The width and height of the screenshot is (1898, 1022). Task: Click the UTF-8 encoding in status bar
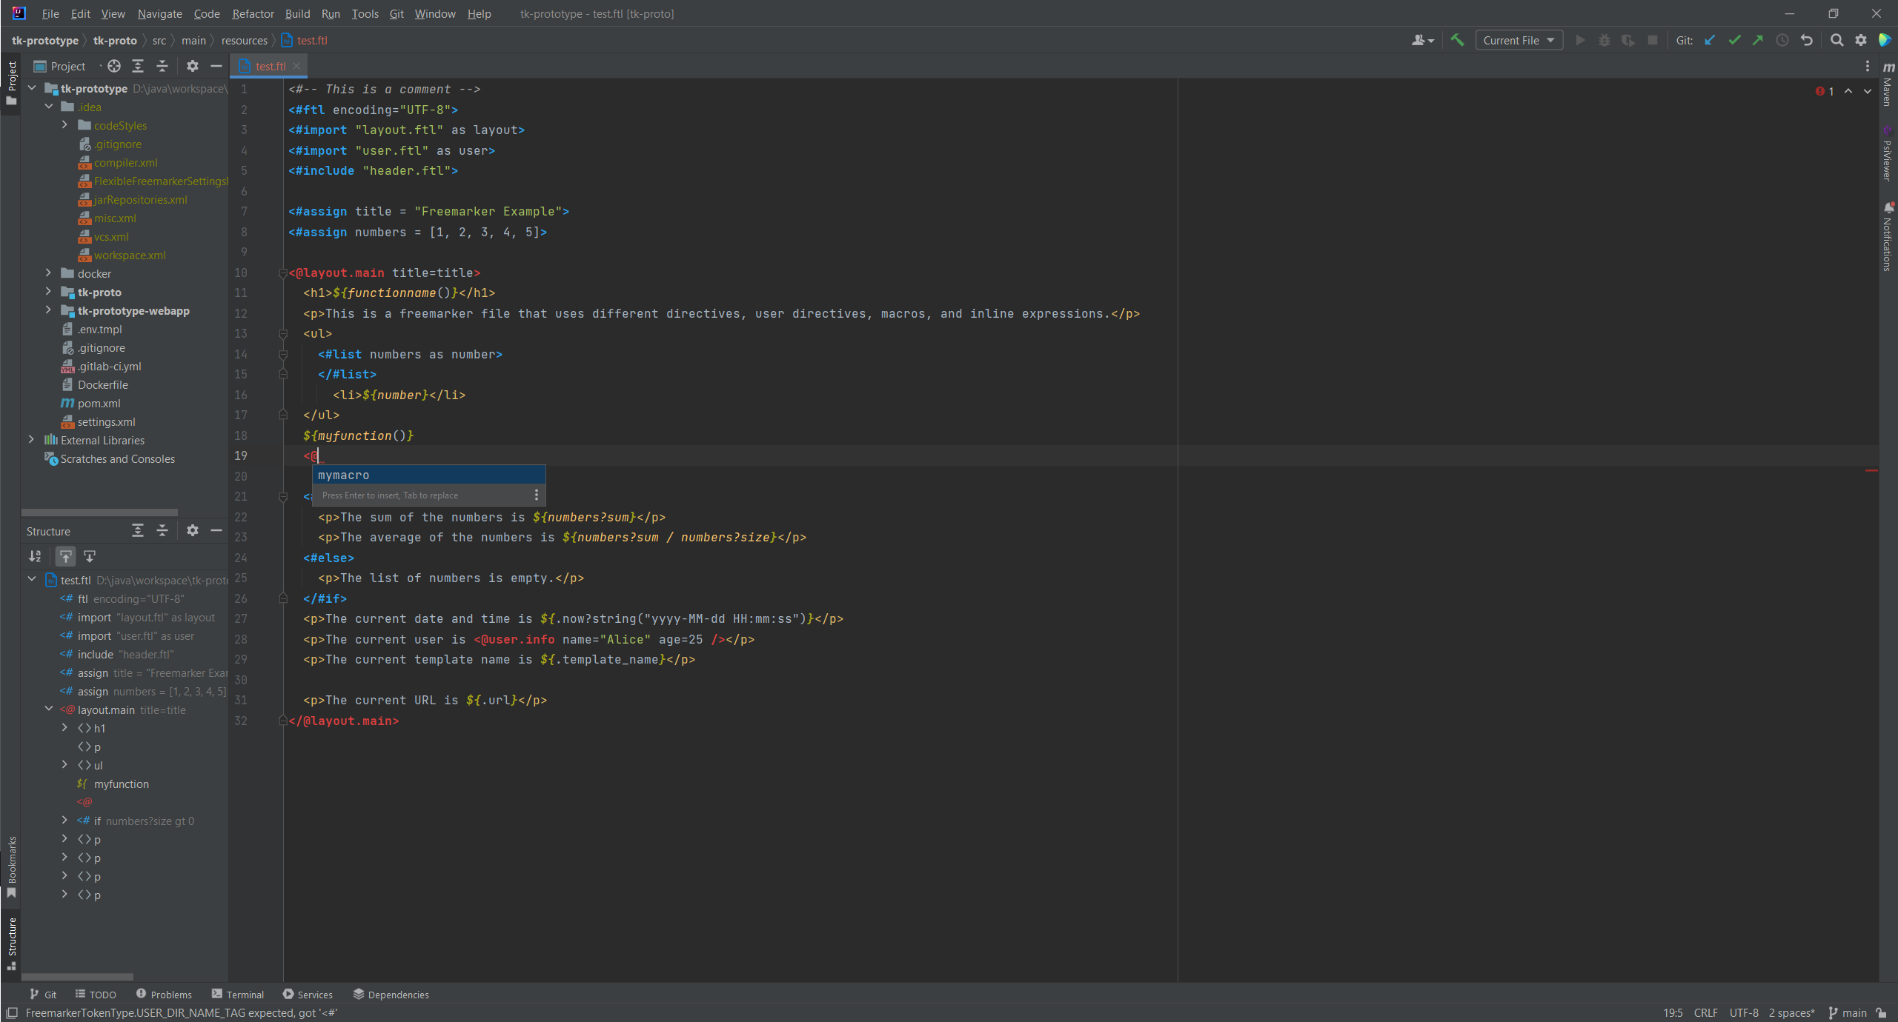pyautogui.click(x=1744, y=1012)
